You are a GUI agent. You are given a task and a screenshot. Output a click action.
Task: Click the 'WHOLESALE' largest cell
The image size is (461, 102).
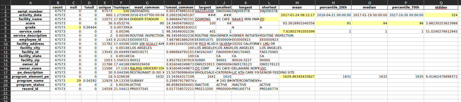pyautogui.click(x=205, y=73)
